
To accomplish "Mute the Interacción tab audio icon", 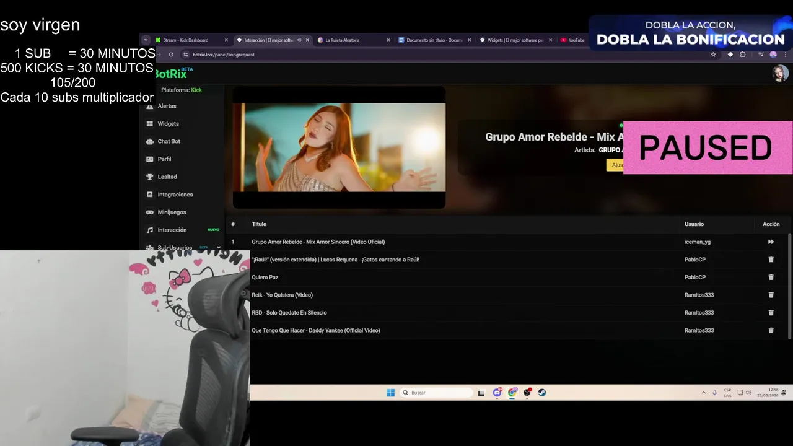I will tap(299, 40).
